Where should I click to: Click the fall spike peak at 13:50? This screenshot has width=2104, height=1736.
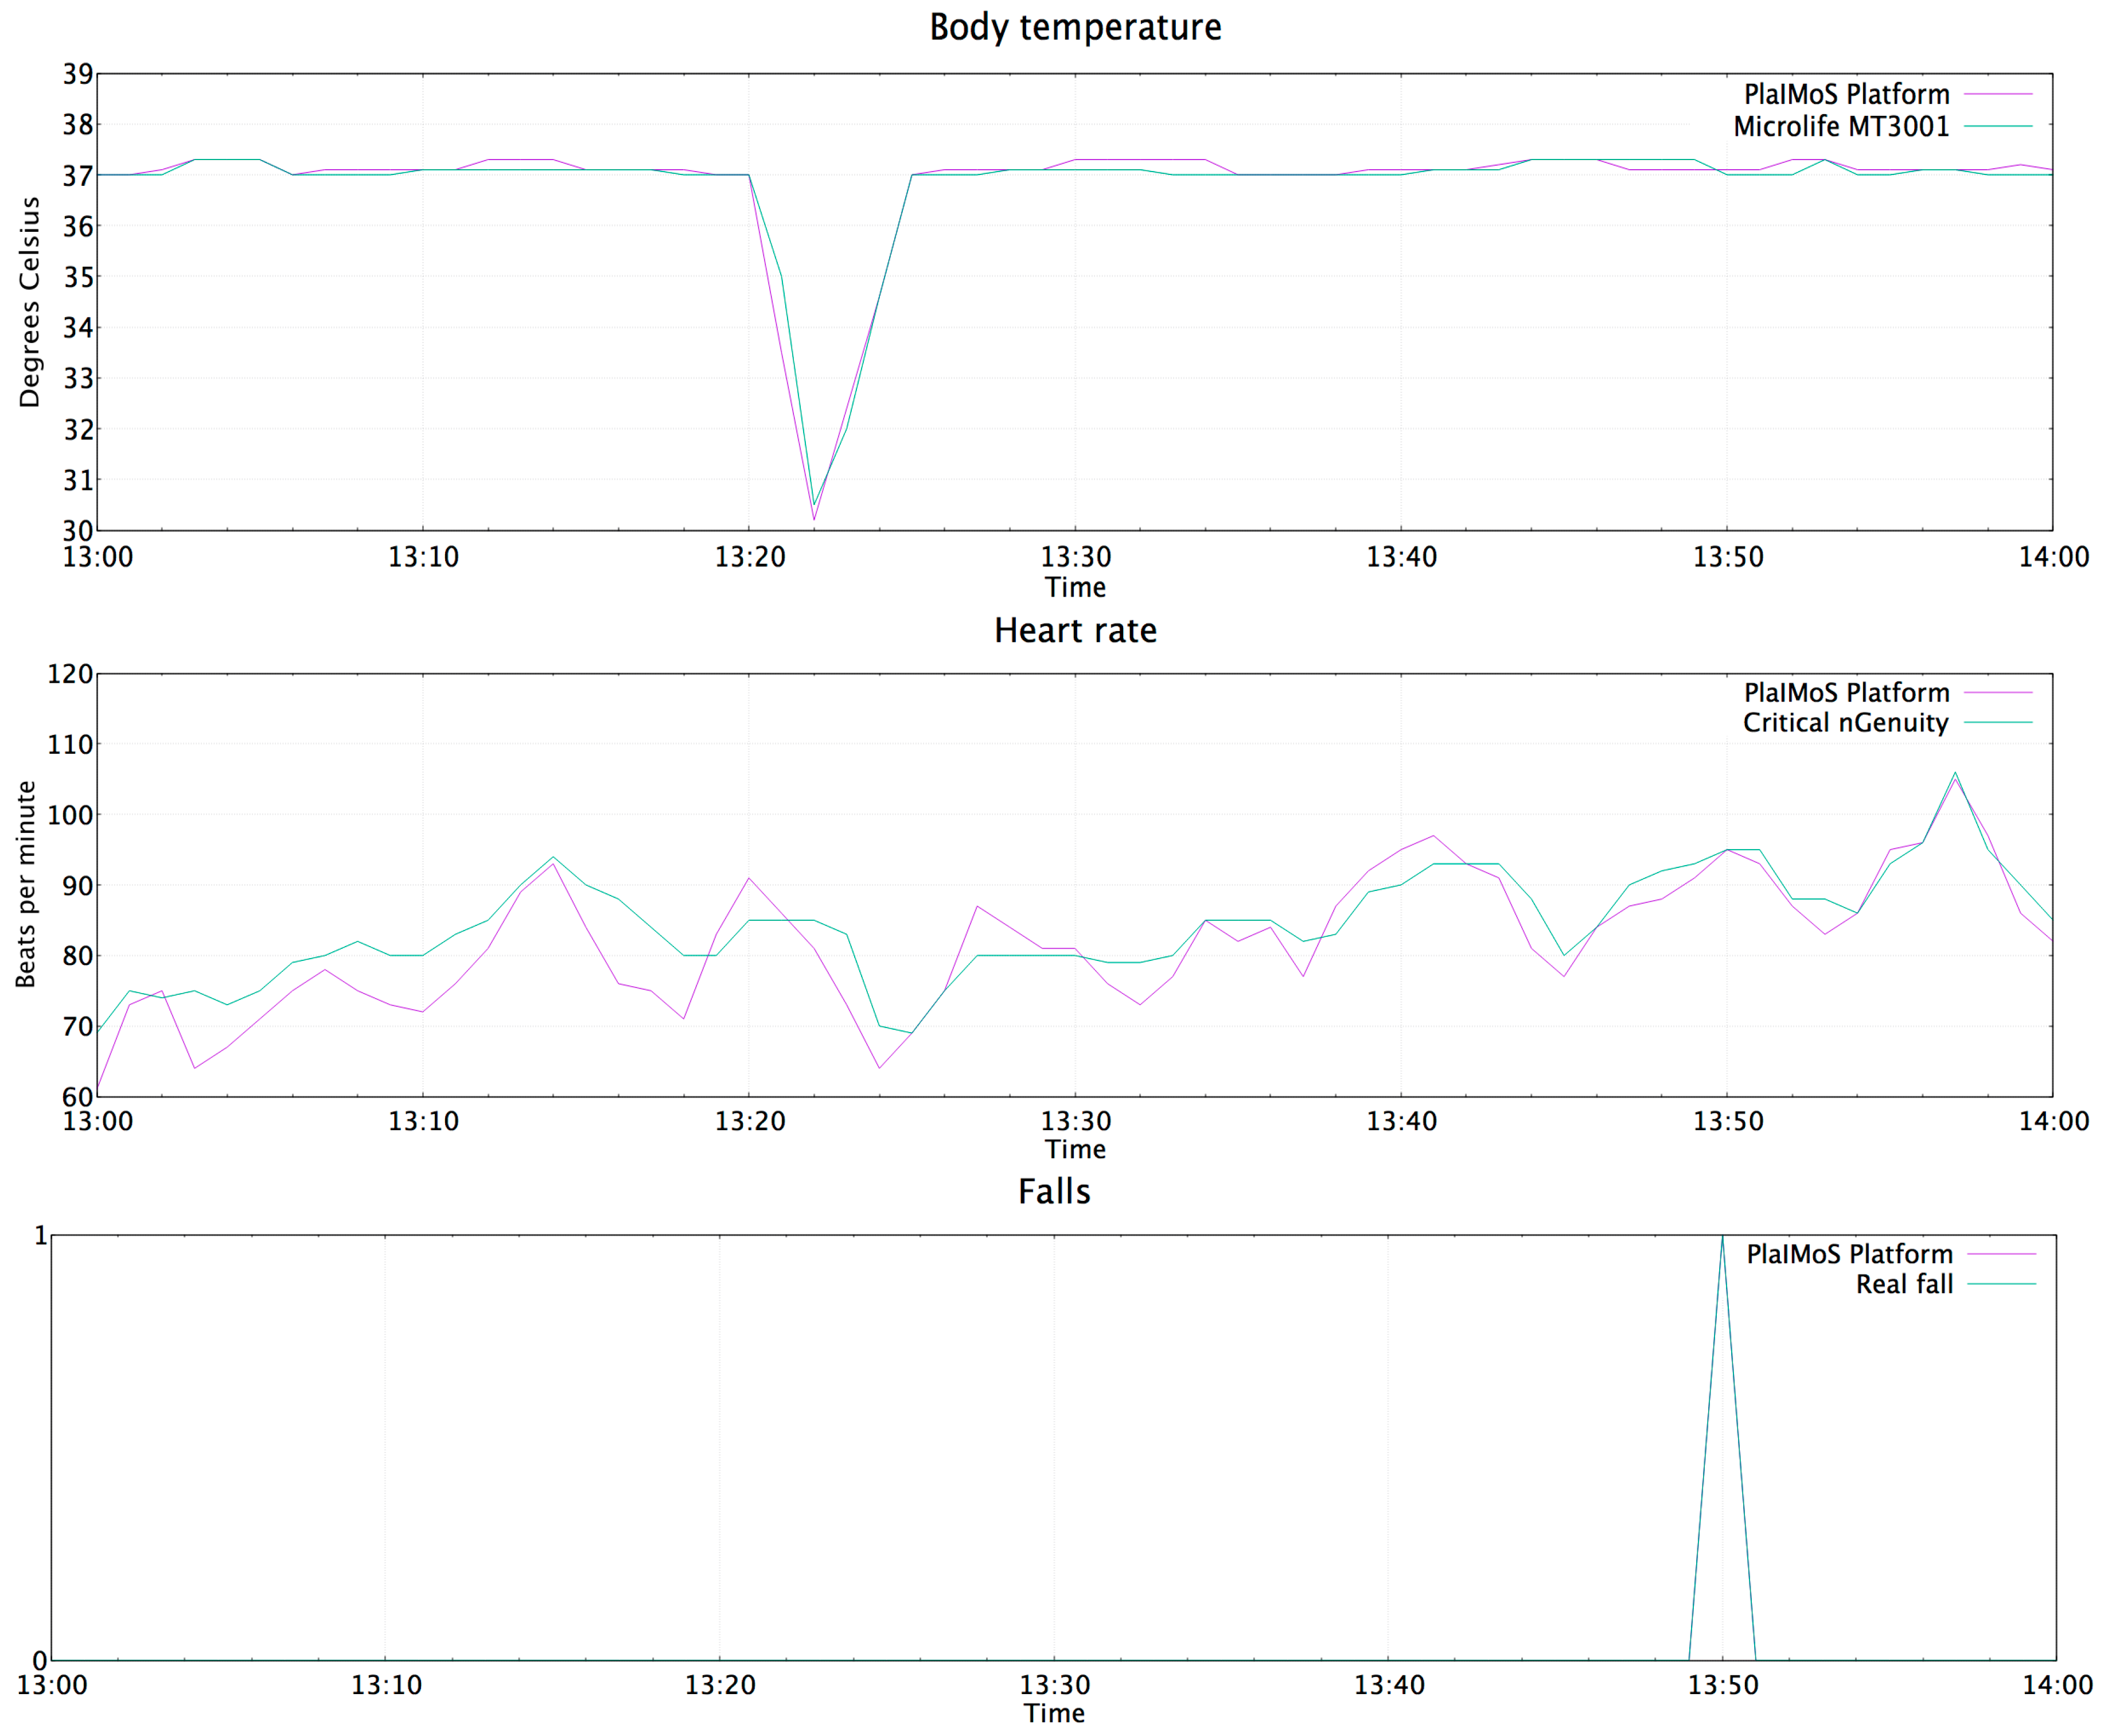[x=1722, y=1238]
